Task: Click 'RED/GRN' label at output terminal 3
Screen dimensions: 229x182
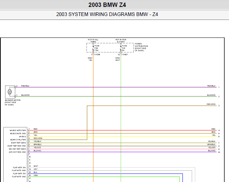Action: coord(211,104)
